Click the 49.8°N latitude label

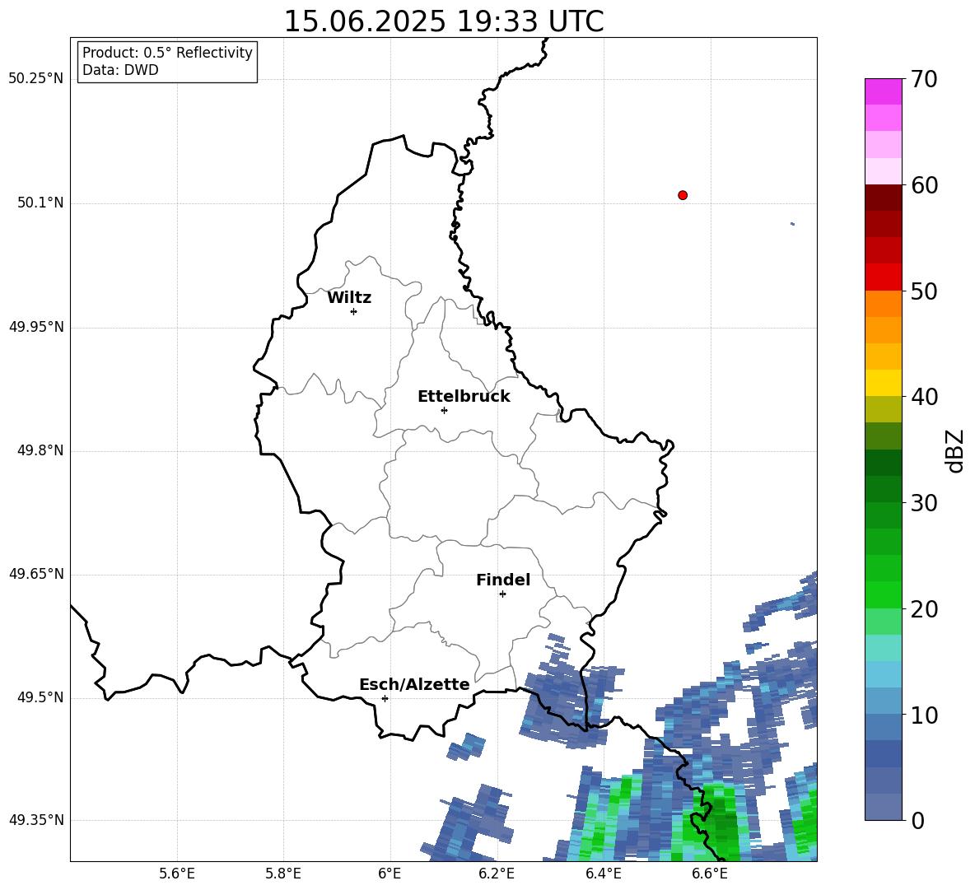tap(40, 450)
